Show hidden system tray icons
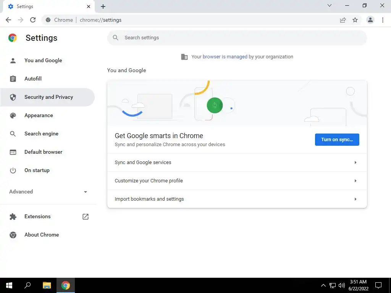391x293 pixels. click(323, 285)
